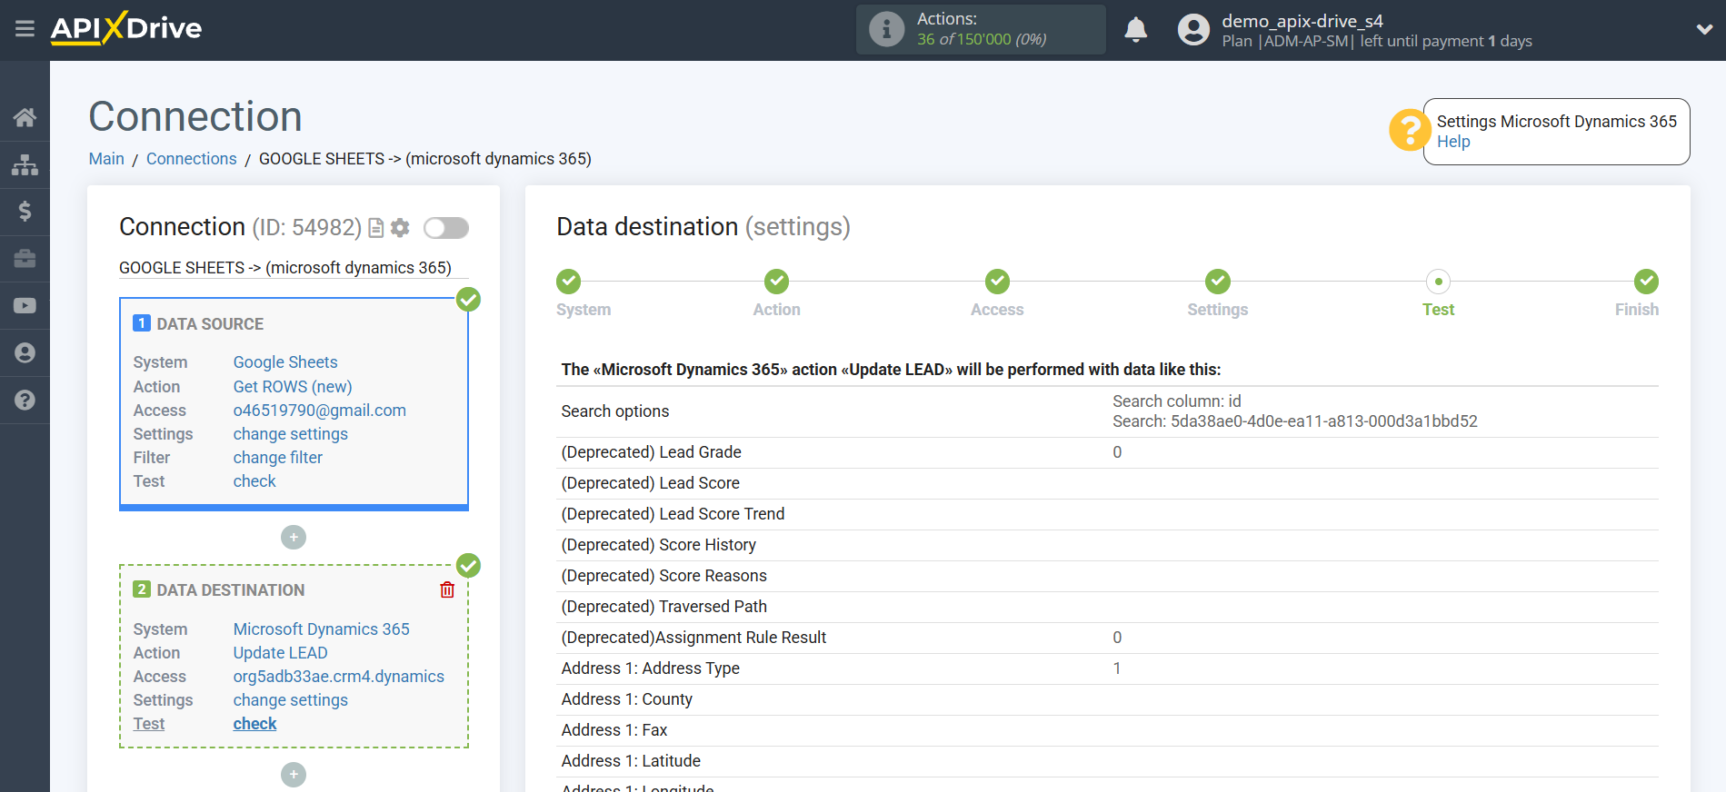Click the Data Source green checkmark badge
This screenshot has height=792, width=1726.
click(468, 300)
